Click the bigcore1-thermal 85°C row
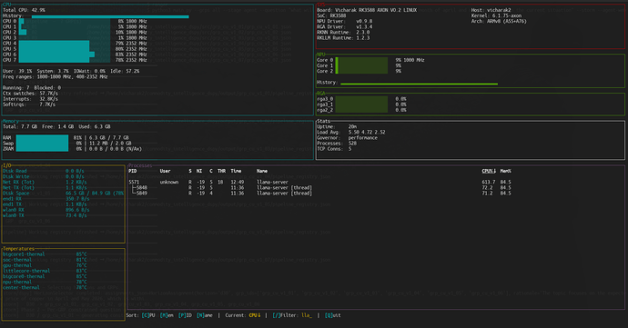Screen dimensions: 628x328 click(45, 254)
